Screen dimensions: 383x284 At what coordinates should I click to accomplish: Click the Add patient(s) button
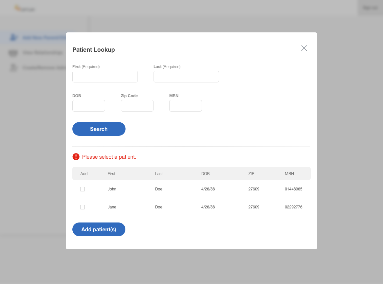(99, 229)
